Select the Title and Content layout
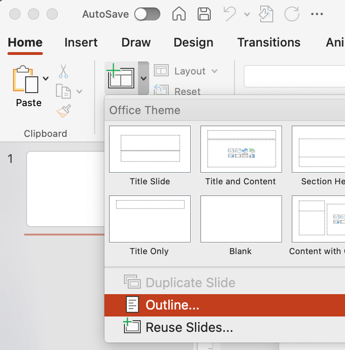The width and height of the screenshot is (345, 350). click(241, 149)
